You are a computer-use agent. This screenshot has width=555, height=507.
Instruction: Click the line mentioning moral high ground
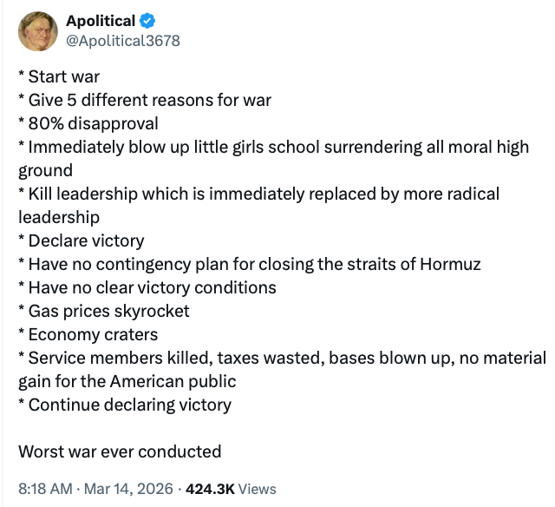[x=273, y=148]
